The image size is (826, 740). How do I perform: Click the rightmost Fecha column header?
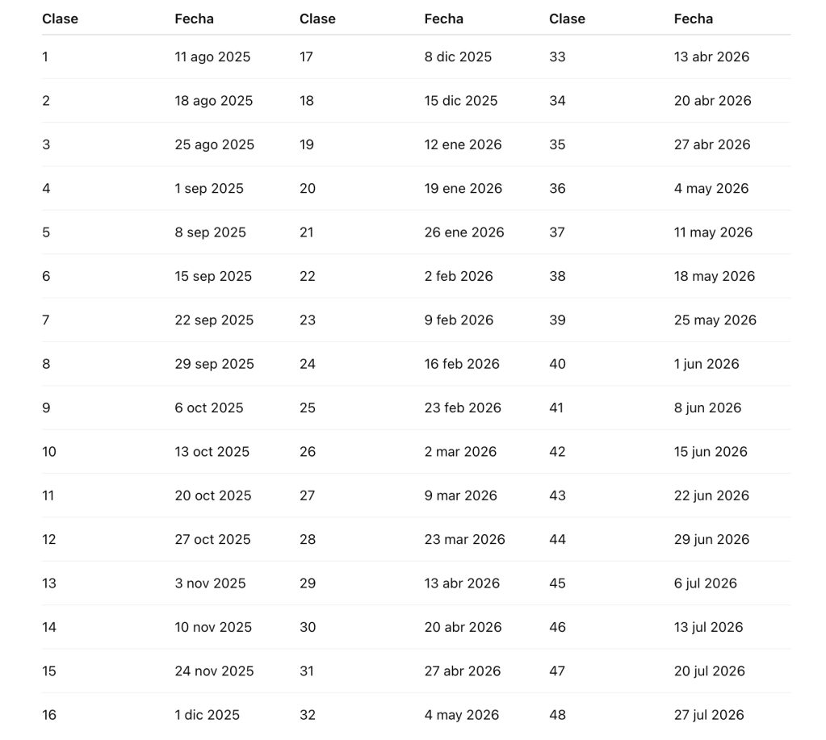[x=694, y=19]
